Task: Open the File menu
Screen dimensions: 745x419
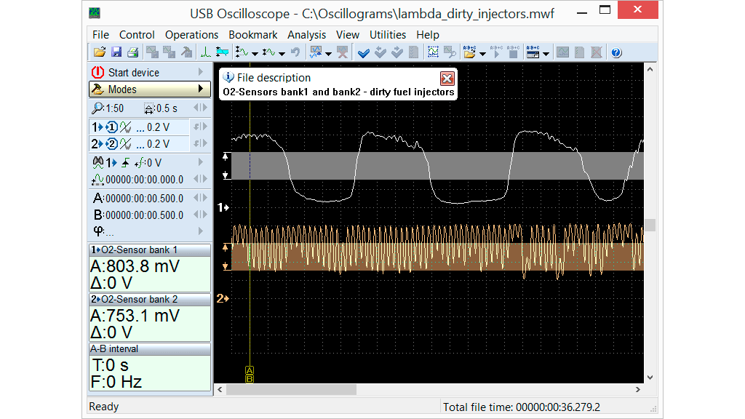Action: coord(100,35)
